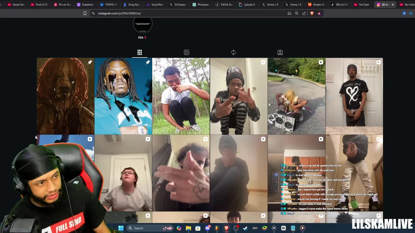415x233 pixels.
Task: Open Discord from the taskbar
Action: click(207, 228)
